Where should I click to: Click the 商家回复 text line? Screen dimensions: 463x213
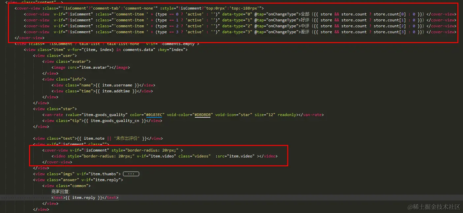(61, 192)
